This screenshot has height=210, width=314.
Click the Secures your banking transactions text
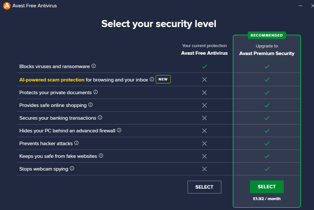tap(58, 118)
